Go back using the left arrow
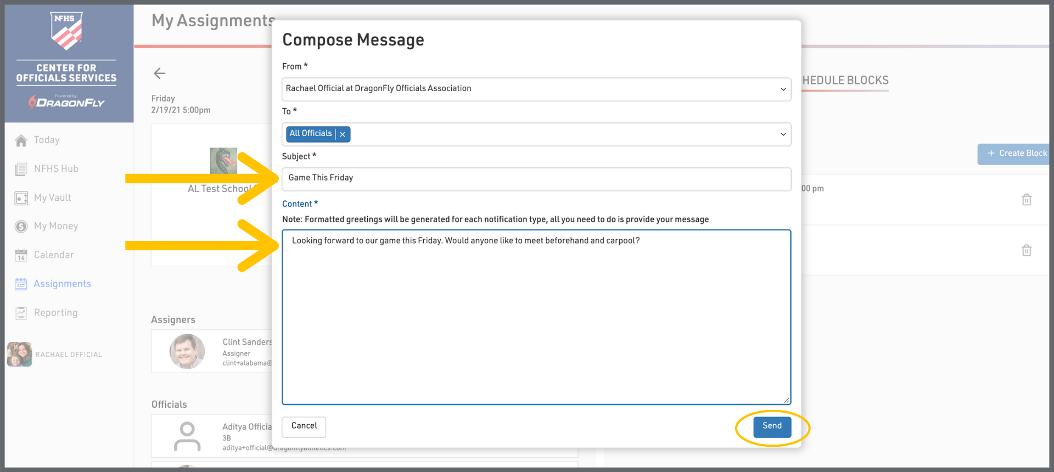The width and height of the screenshot is (1054, 472). click(159, 74)
